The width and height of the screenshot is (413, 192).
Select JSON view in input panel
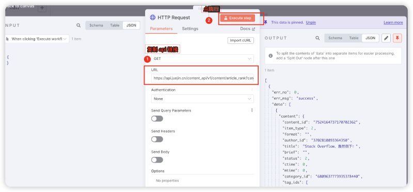[x=131, y=25]
